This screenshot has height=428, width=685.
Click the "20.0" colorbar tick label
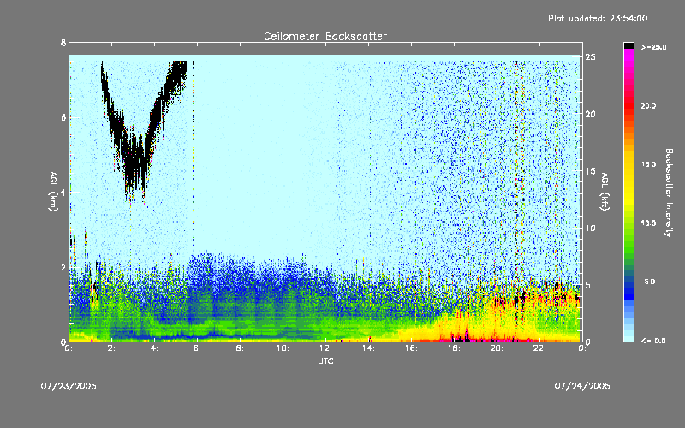[x=649, y=105]
